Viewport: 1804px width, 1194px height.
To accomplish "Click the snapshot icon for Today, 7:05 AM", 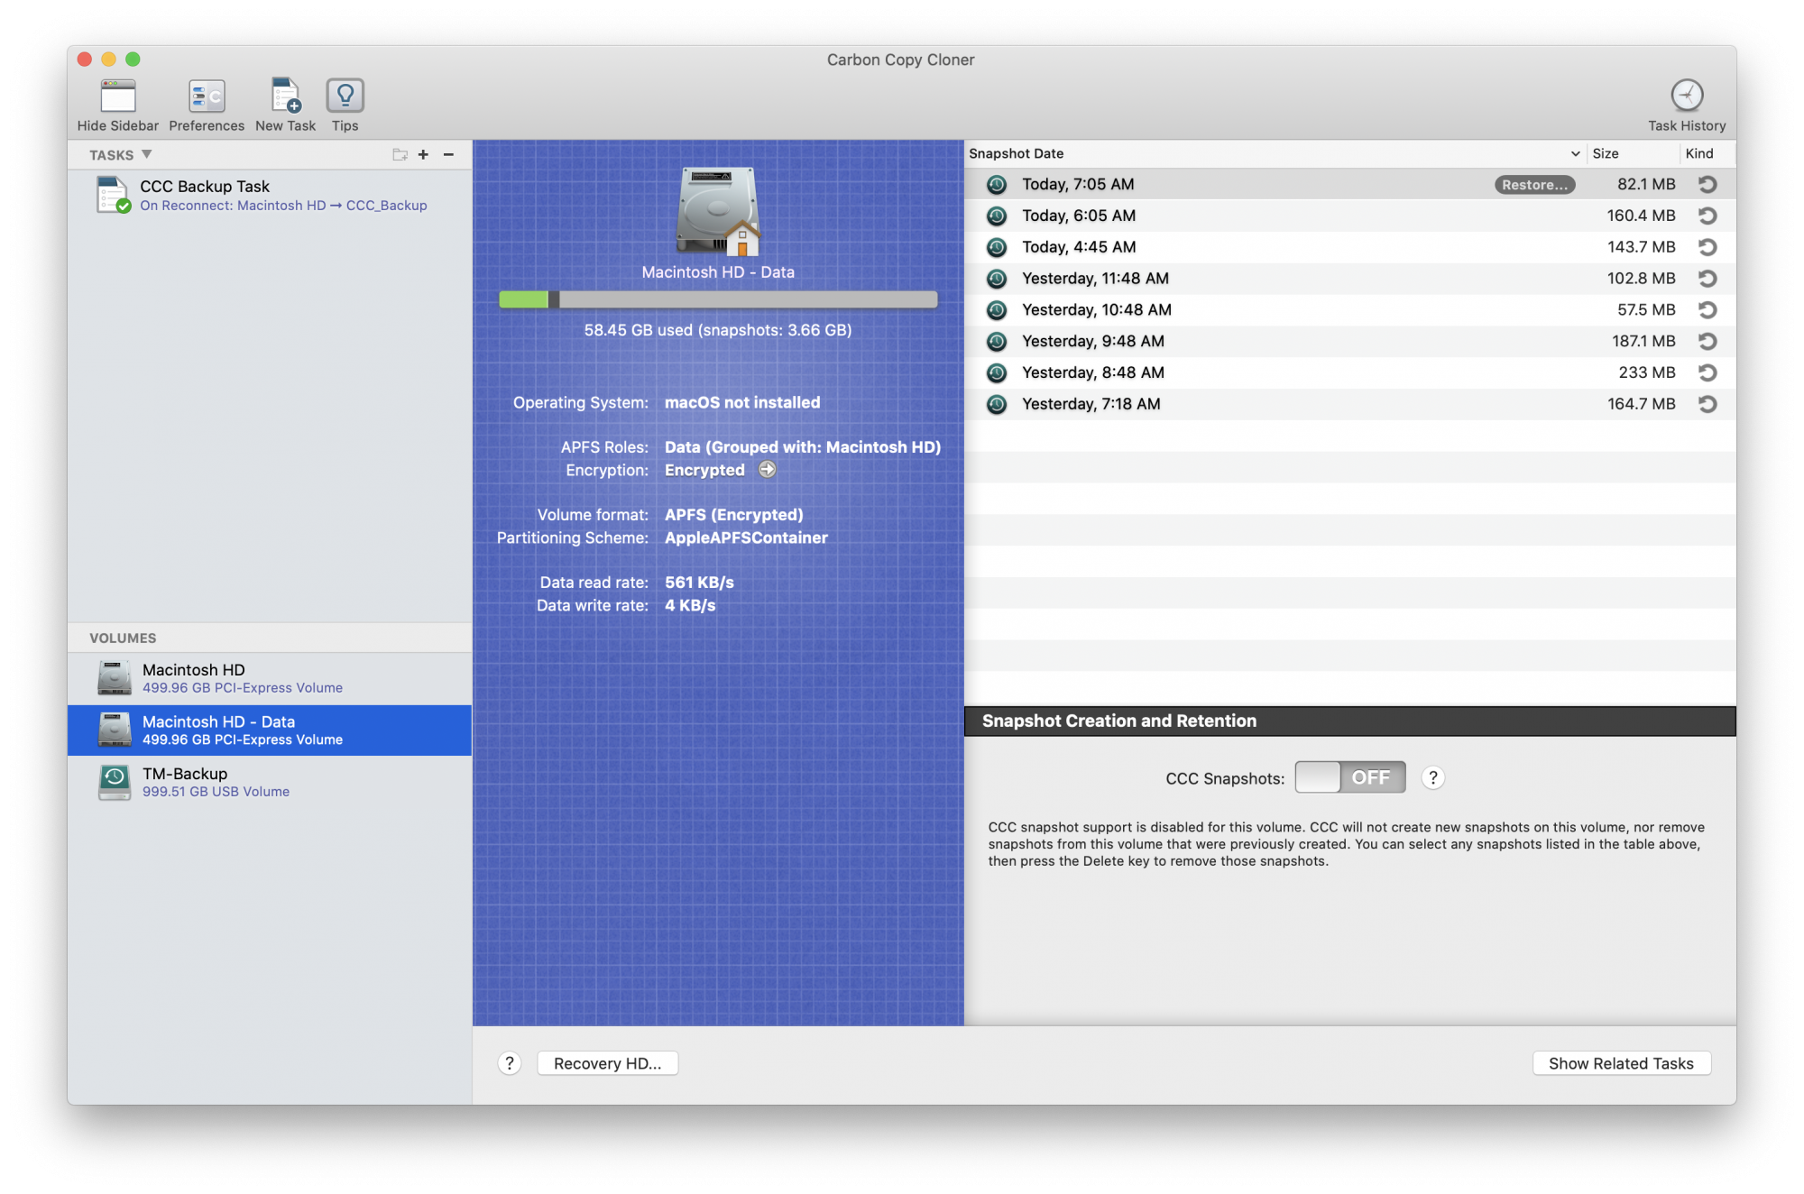I will pyautogui.click(x=996, y=185).
